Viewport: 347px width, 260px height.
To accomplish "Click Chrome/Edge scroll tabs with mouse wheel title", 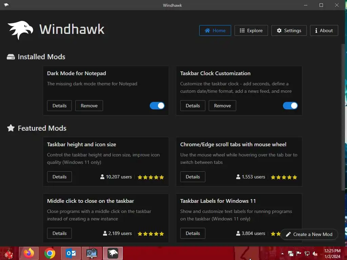I will click(233, 144).
